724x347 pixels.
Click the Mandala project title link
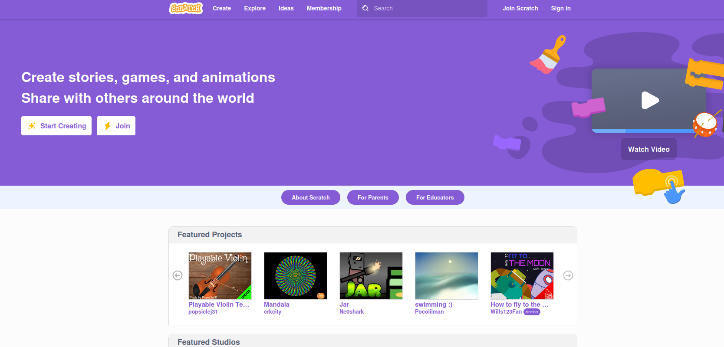coord(276,304)
